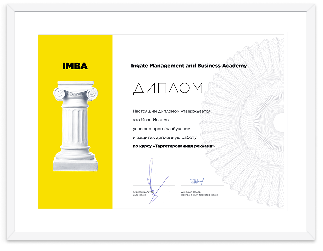Click the heading "Ingate Management and Business Academy"
This screenshot has height=251, width=323.
point(189,66)
